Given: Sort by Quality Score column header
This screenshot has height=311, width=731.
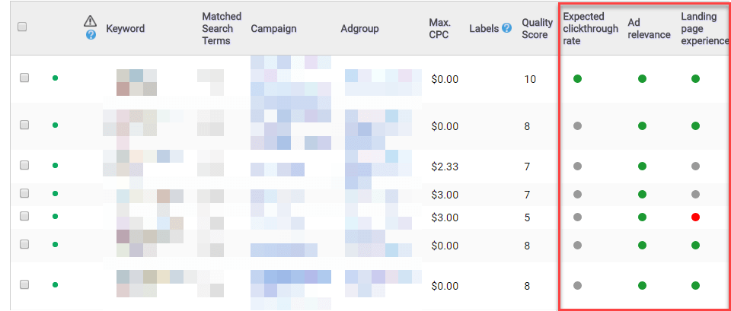Looking at the screenshot, I should [537, 29].
